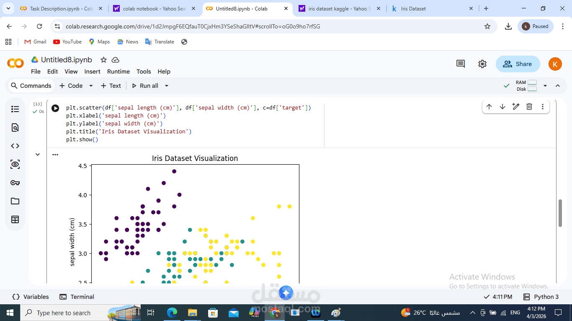Open the Gmail bookmark
572x321 pixels.
(35, 42)
